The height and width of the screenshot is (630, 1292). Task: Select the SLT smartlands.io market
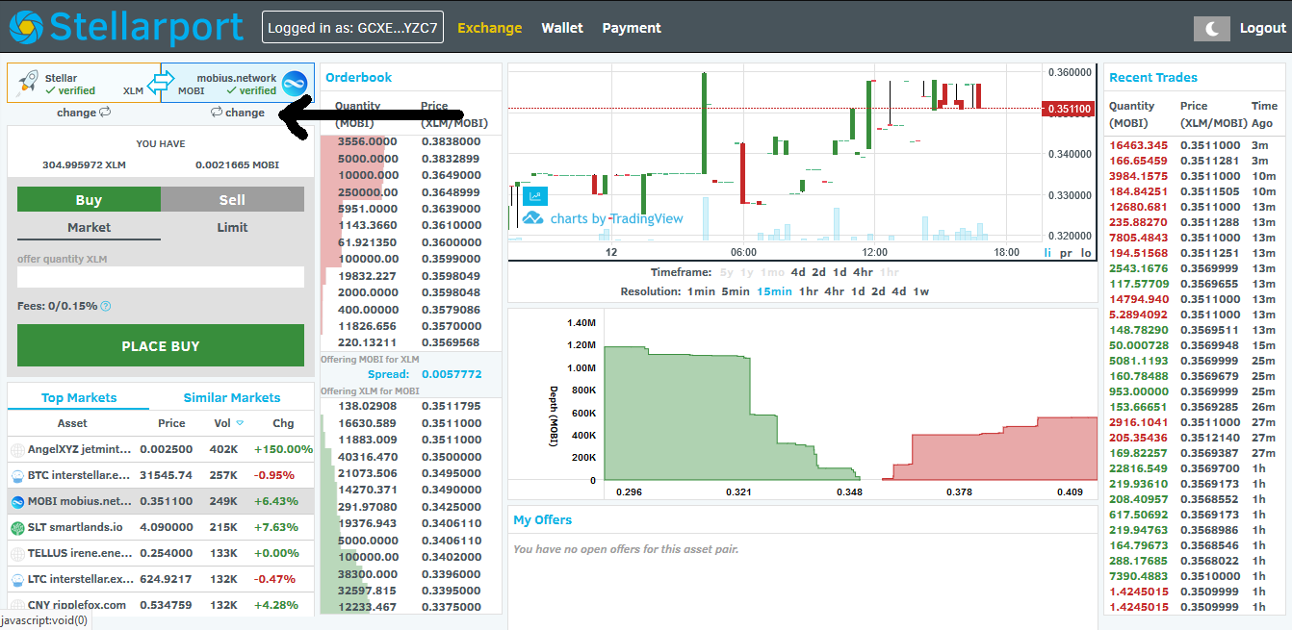161,527
